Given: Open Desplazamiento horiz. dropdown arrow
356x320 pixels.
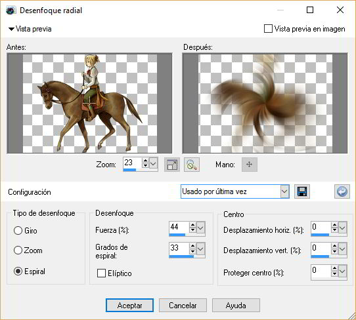Looking at the screenshot, I should [x=342, y=228].
